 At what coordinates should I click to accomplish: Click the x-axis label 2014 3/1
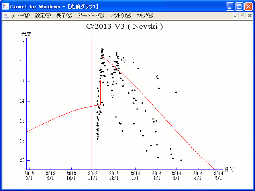pyautogui.click(x=177, y=176)
